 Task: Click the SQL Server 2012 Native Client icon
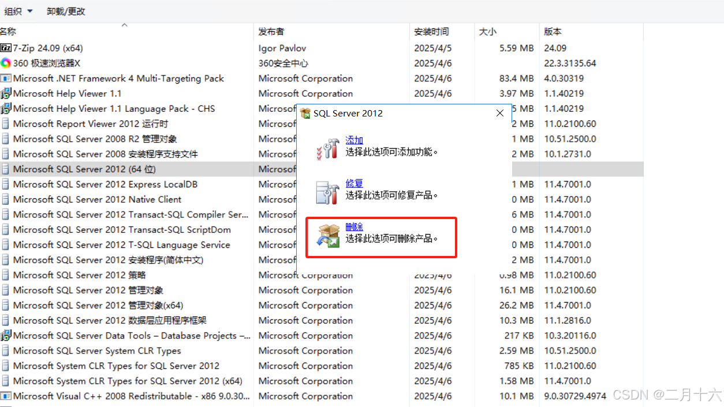pos(6,199)
